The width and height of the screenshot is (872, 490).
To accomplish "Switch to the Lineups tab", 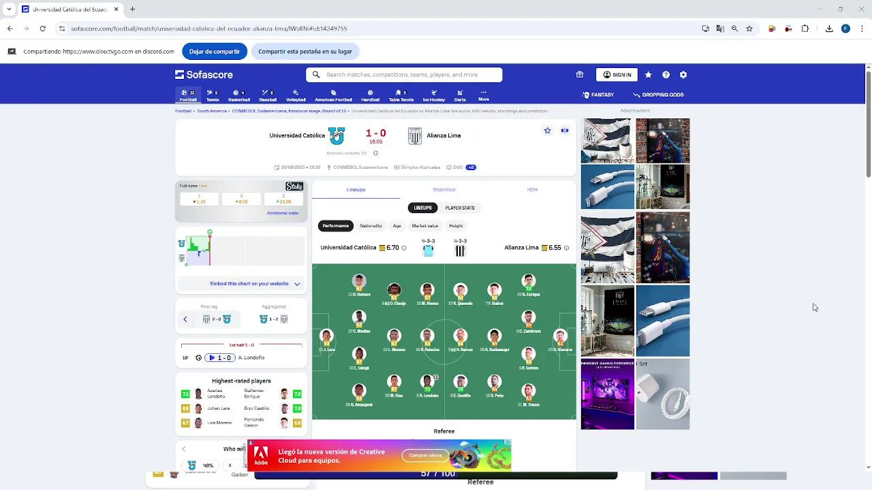I will click(x=356, y=190).
